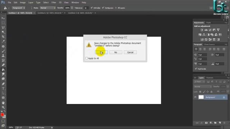The image size is (230, 129).
Task: Add a Brightness/Contrast adjustment
Action: 202,30
